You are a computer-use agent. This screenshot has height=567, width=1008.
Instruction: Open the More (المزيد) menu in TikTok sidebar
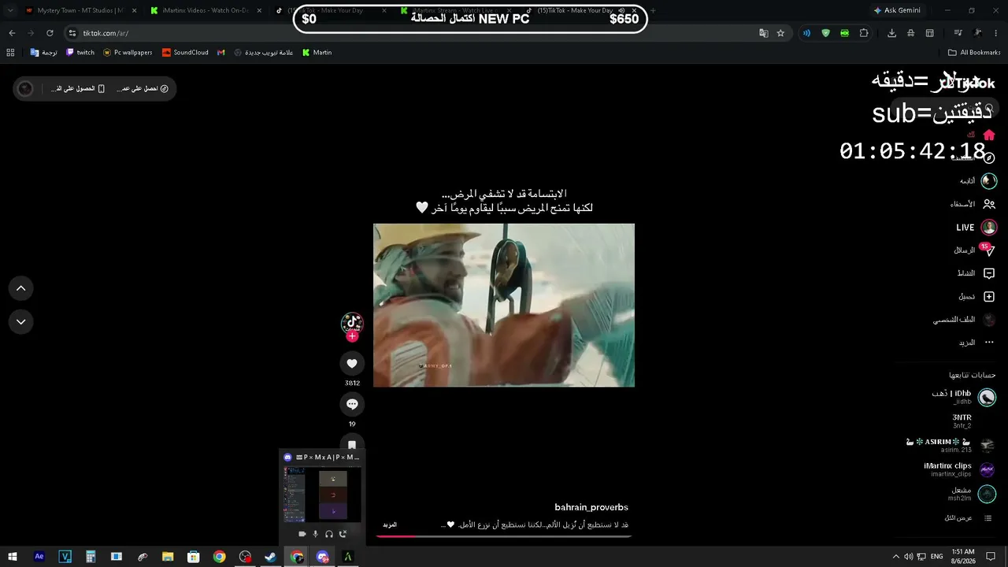(x=976, y=343)
